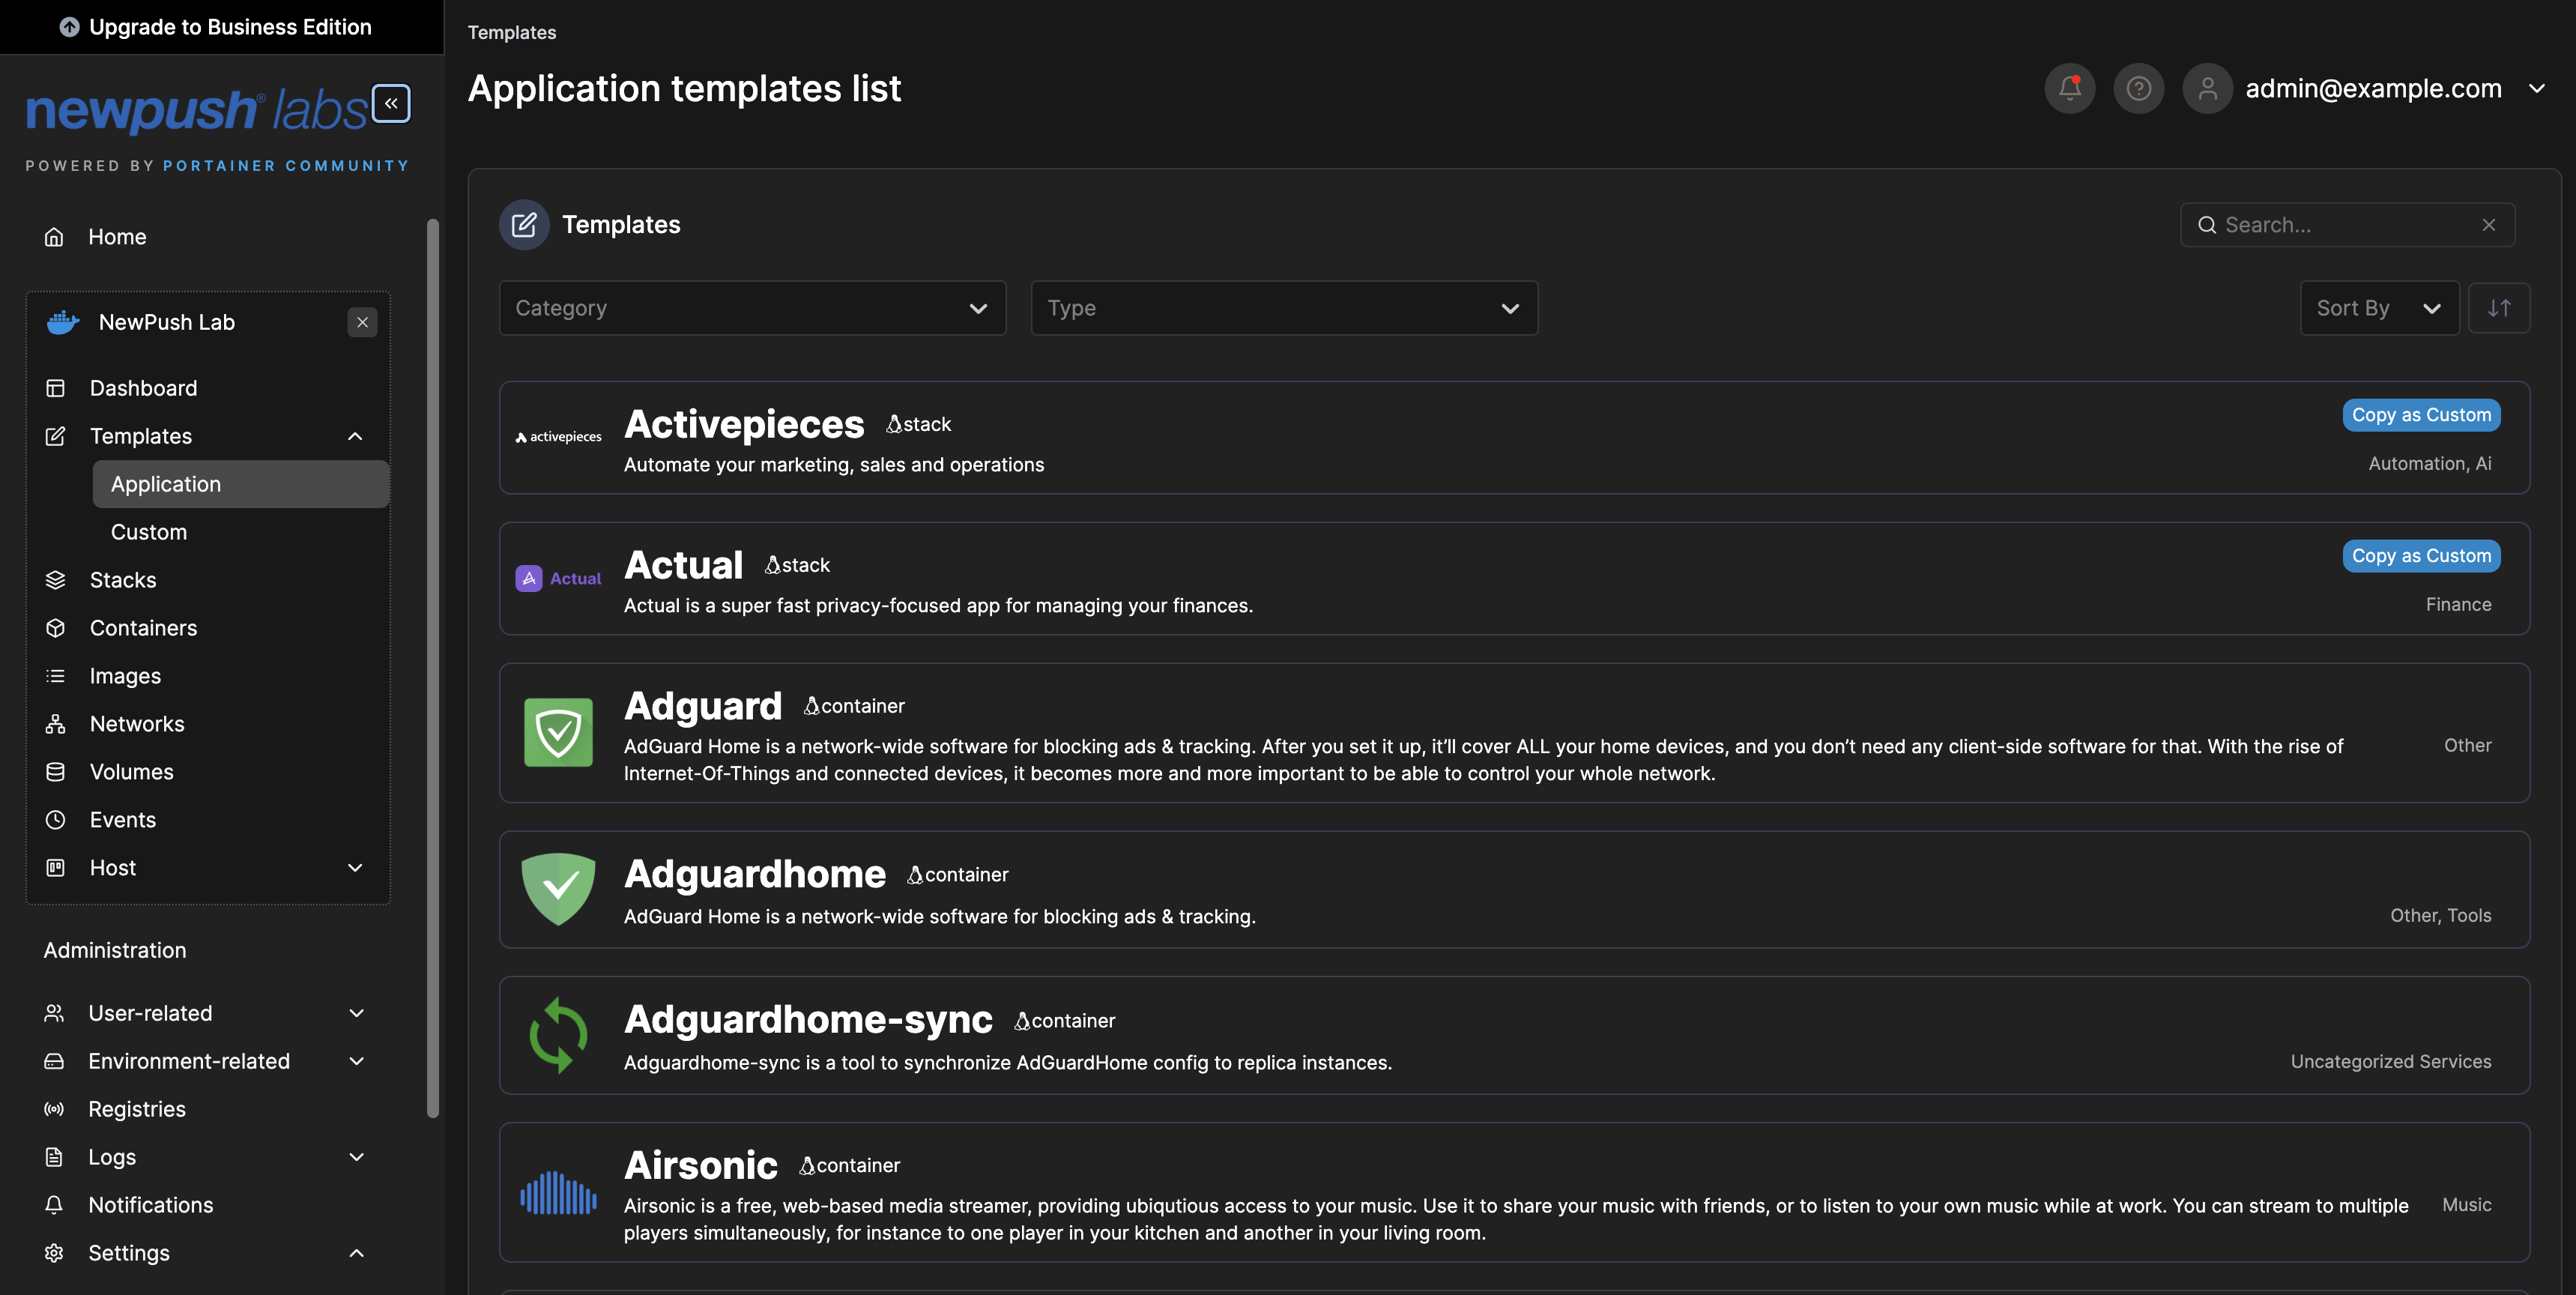Click the Host server icon
This screenshot has width=2576, height=1295.
click(x=55, y=868)
